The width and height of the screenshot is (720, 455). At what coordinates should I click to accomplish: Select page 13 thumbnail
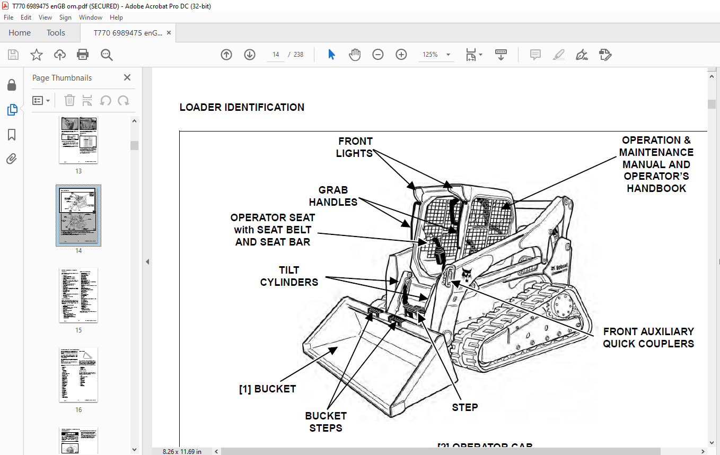[78, 140]
